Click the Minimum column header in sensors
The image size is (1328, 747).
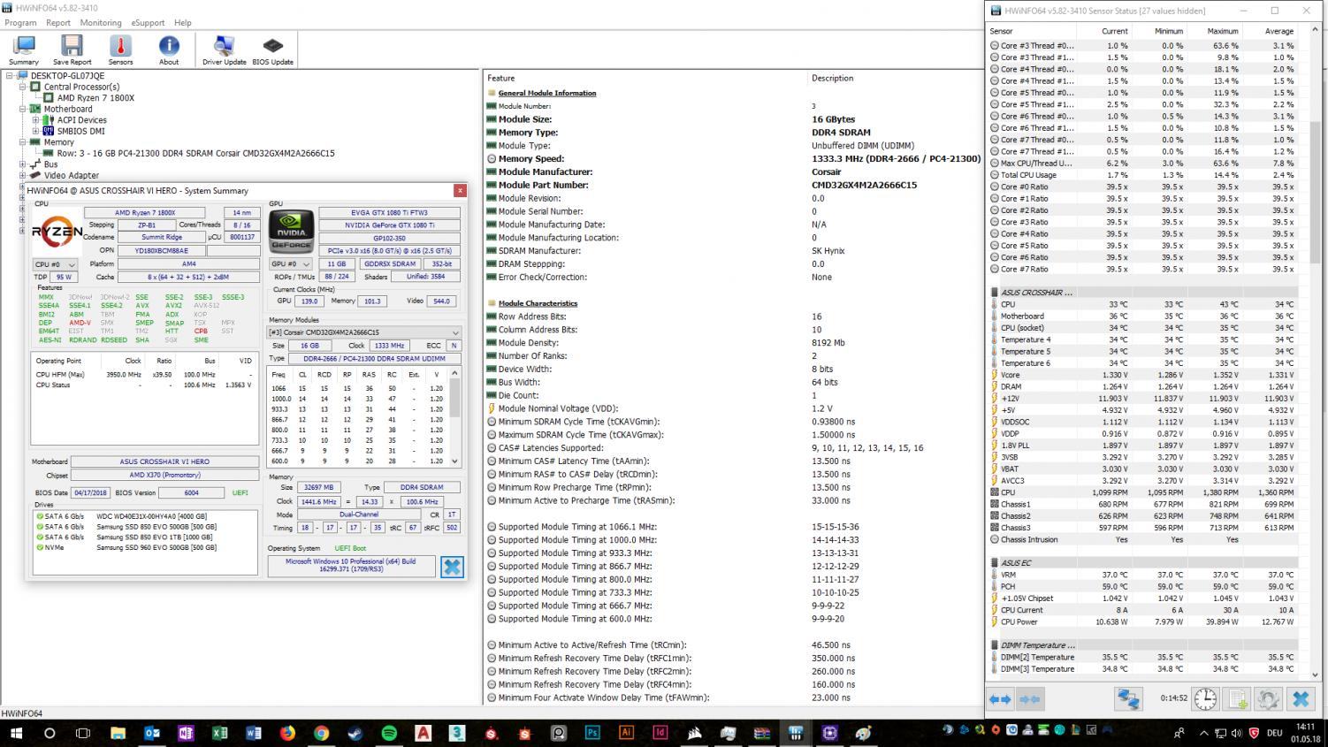pyautogui.click(x=1168, y=31)
